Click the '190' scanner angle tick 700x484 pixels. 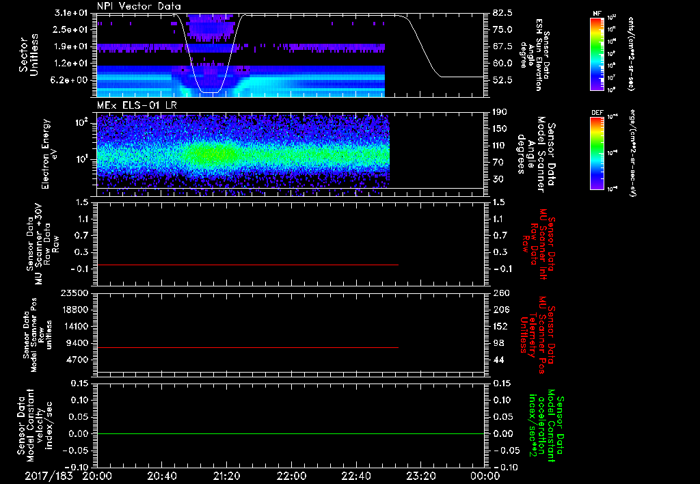500,112
